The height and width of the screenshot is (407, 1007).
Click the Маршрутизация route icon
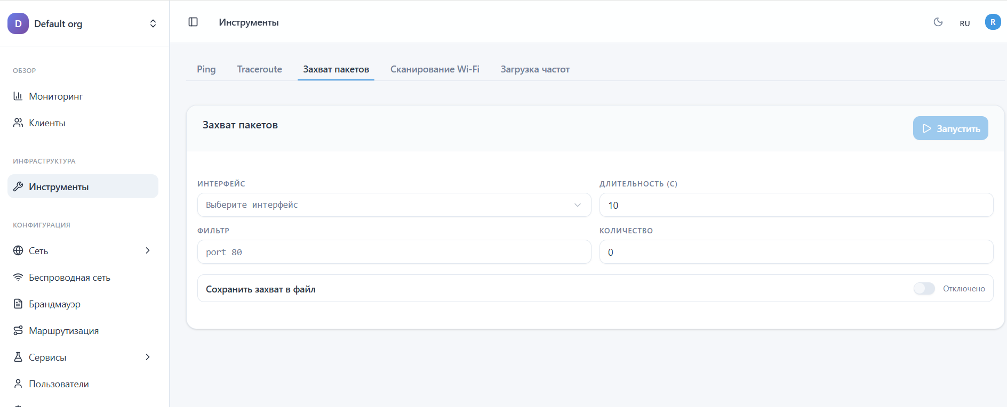pyautogui.click(x=18, y=330)
